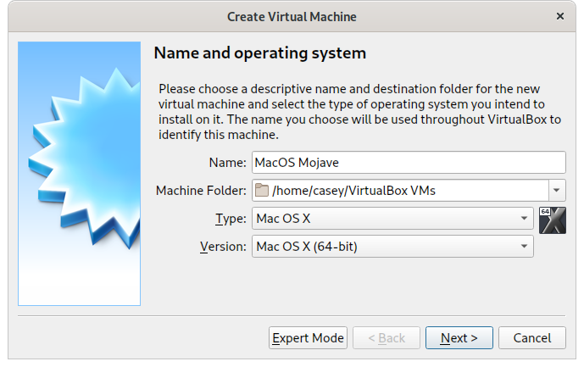Click the Machine Folder: label

tap(201, 191)
